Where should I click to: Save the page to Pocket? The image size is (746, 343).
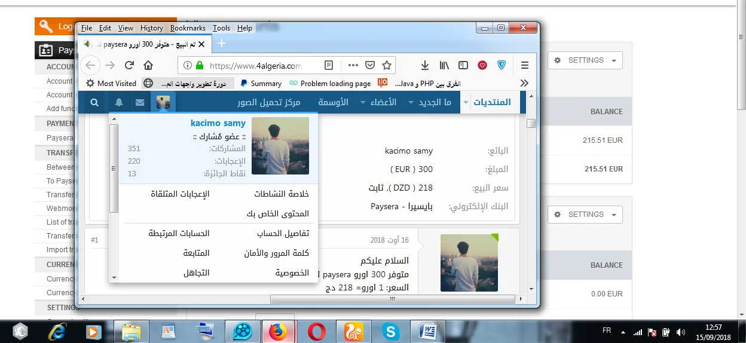tap(370, 65)
